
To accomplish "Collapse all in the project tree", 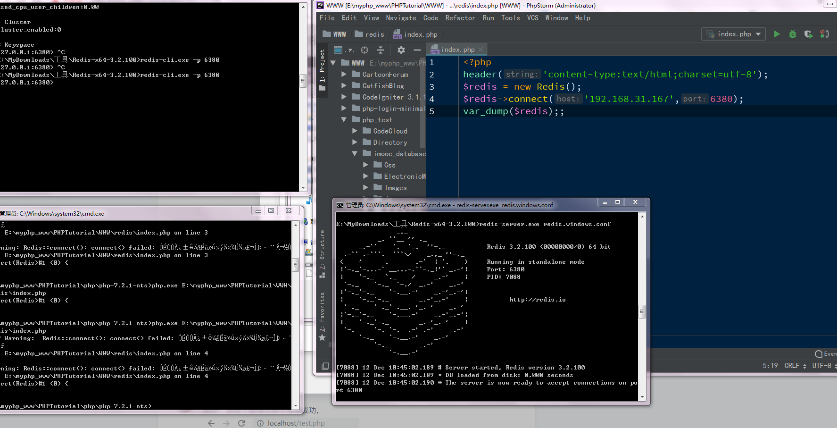I will [x=381, y=50].
